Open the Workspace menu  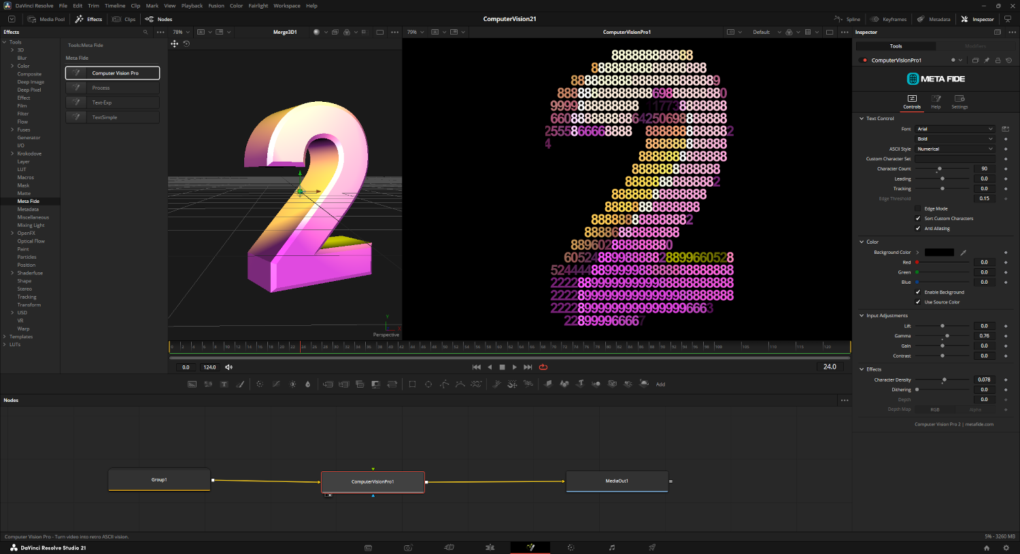point(287,5)
